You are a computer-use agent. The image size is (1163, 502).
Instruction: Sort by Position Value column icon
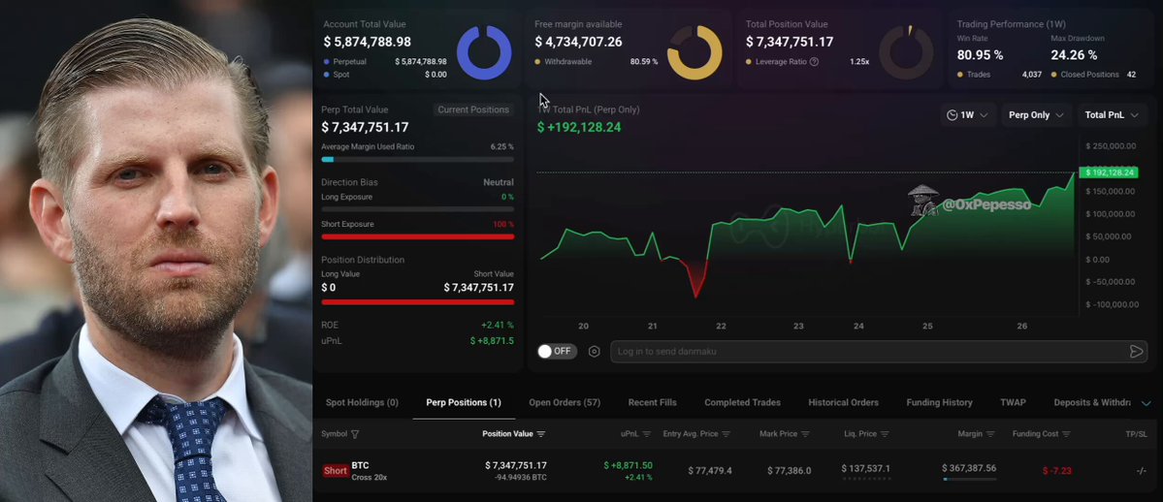click(540, 434)
